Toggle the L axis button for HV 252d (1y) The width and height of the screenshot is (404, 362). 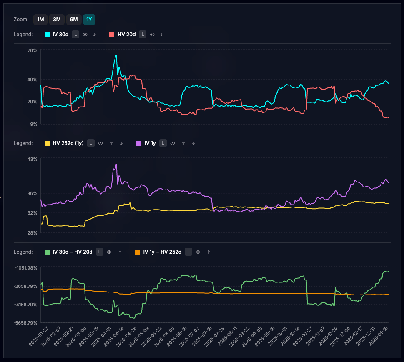[x=91, y=143]
